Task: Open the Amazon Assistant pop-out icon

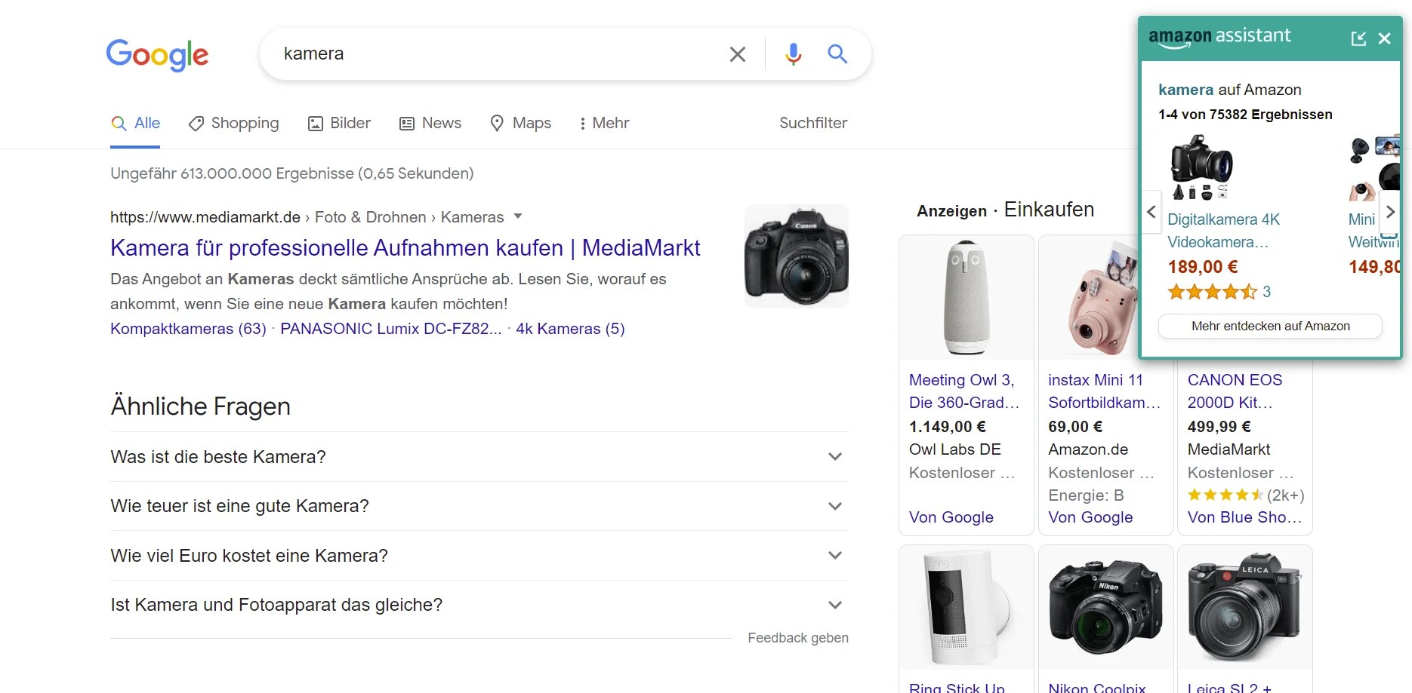Action: coord(1359,38)
